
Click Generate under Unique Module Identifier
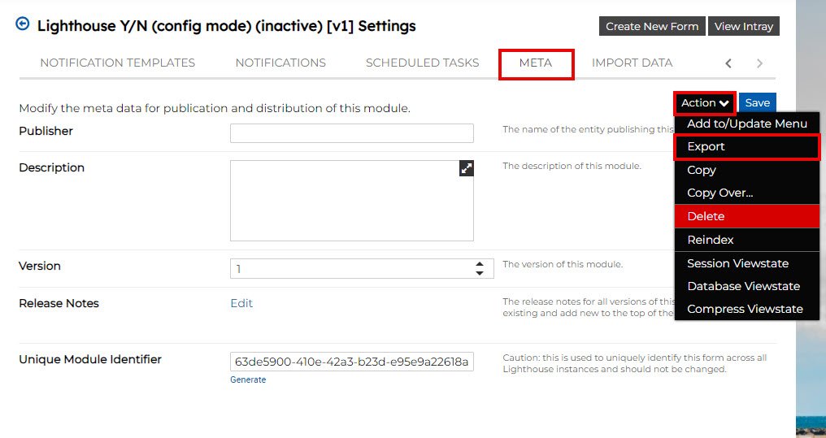pyautogui.click(x=248, y=379)
